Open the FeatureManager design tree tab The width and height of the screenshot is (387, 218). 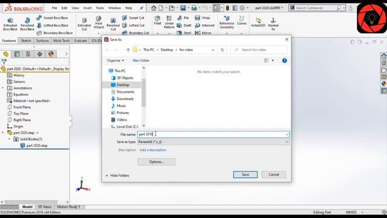(5, 54)
